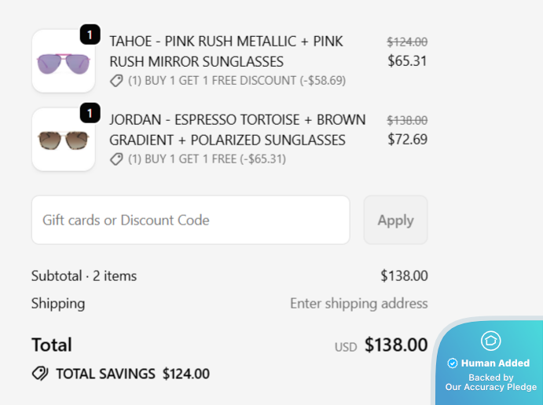Click the discount tag icon under Jordan

(x=116, y=159)
